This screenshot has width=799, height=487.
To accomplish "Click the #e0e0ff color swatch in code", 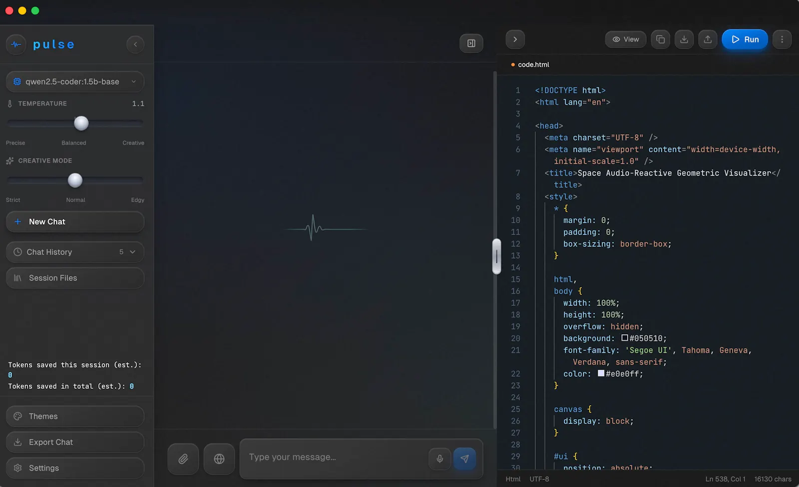I will click(x=601, y=373).
